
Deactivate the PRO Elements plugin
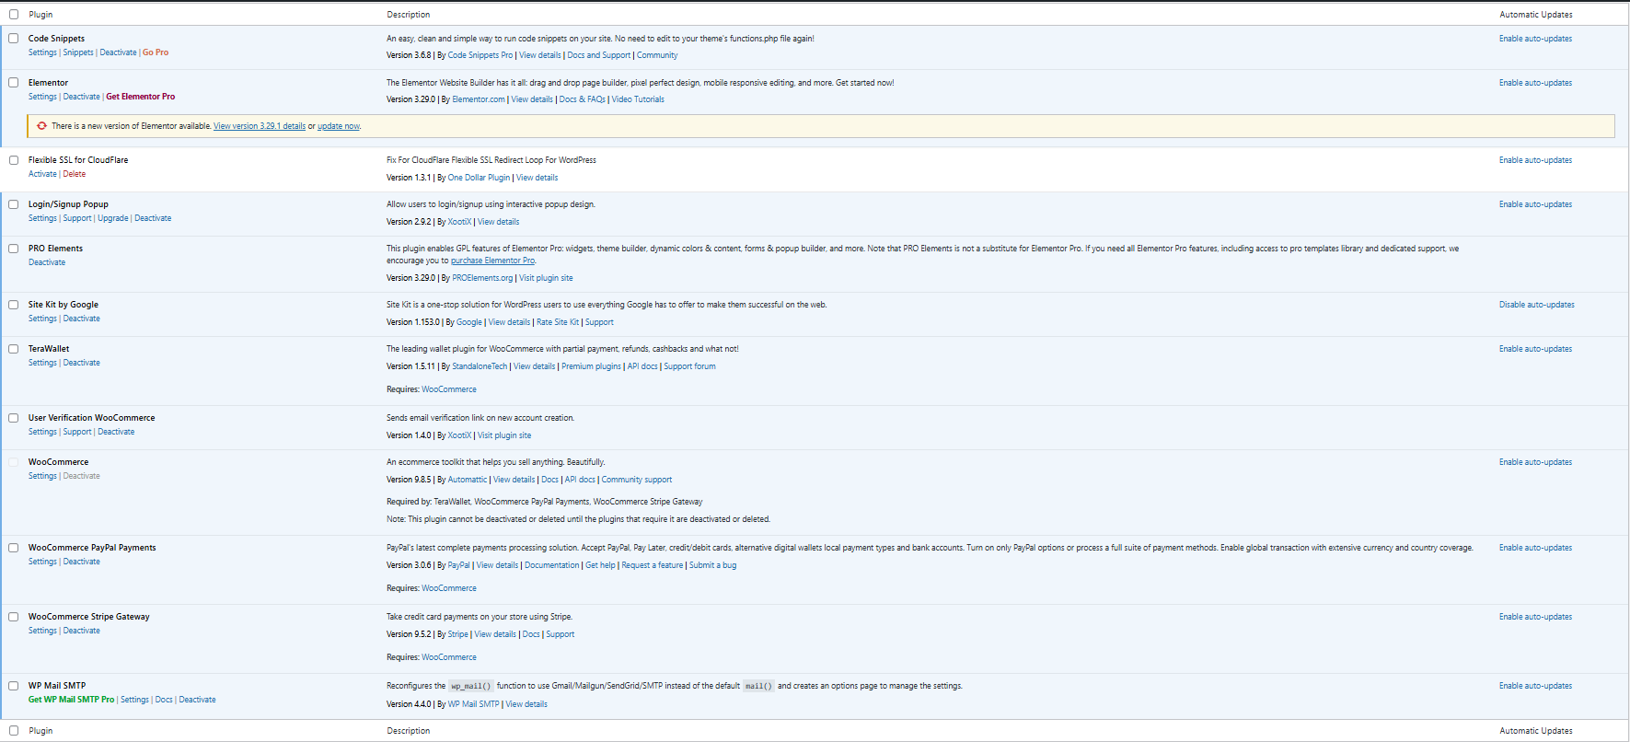[x=47, y=262]
